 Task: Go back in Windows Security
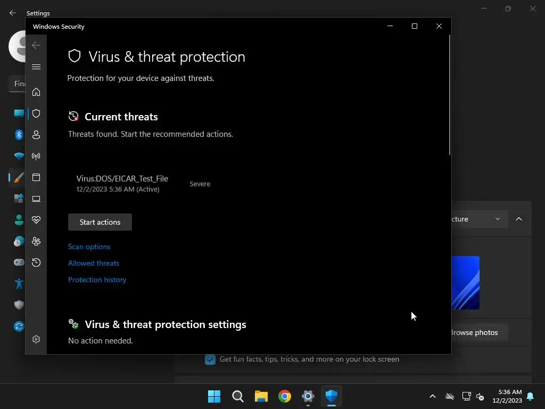click(36, 45)
